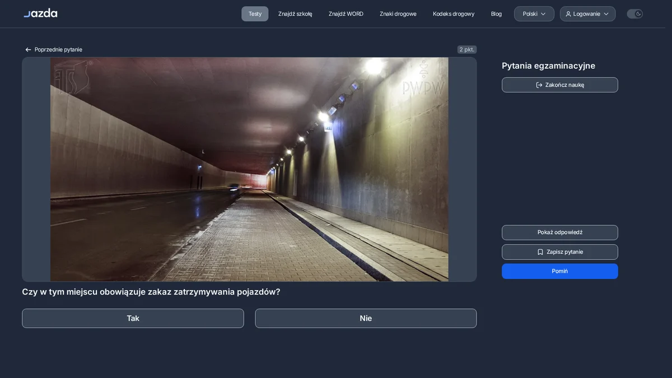The height and width of the screenshot is (378, 672).
Task: Open the Testy tab
Action: 255,14
